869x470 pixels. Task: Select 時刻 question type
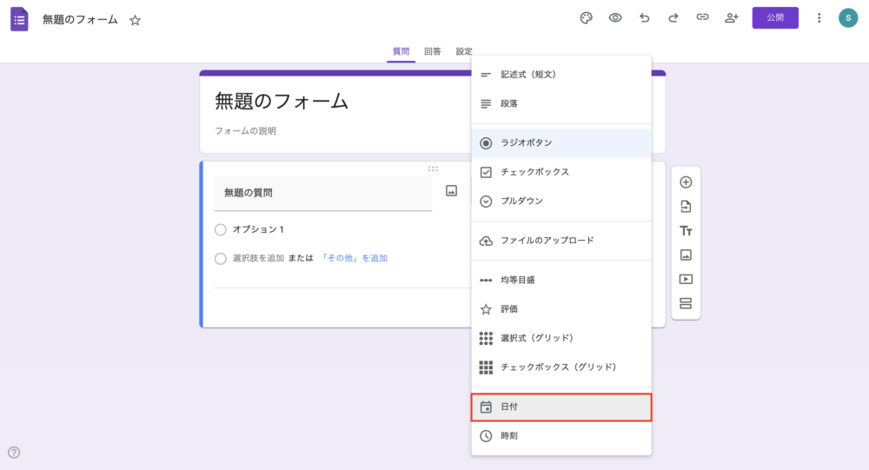click(x=561, y=435)
